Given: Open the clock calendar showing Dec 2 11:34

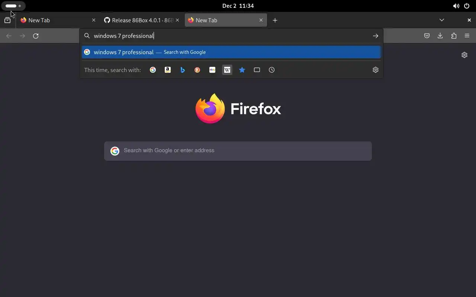Looking at the screenshot, I should 238,6.
